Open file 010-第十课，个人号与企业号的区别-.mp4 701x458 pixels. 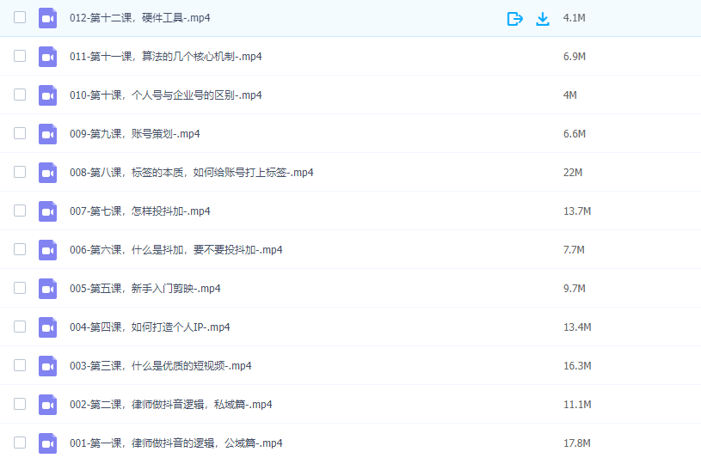165,95
